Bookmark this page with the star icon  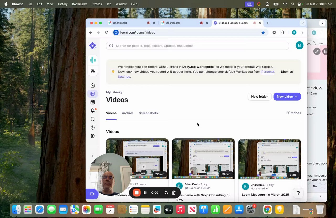coord(263,33)
